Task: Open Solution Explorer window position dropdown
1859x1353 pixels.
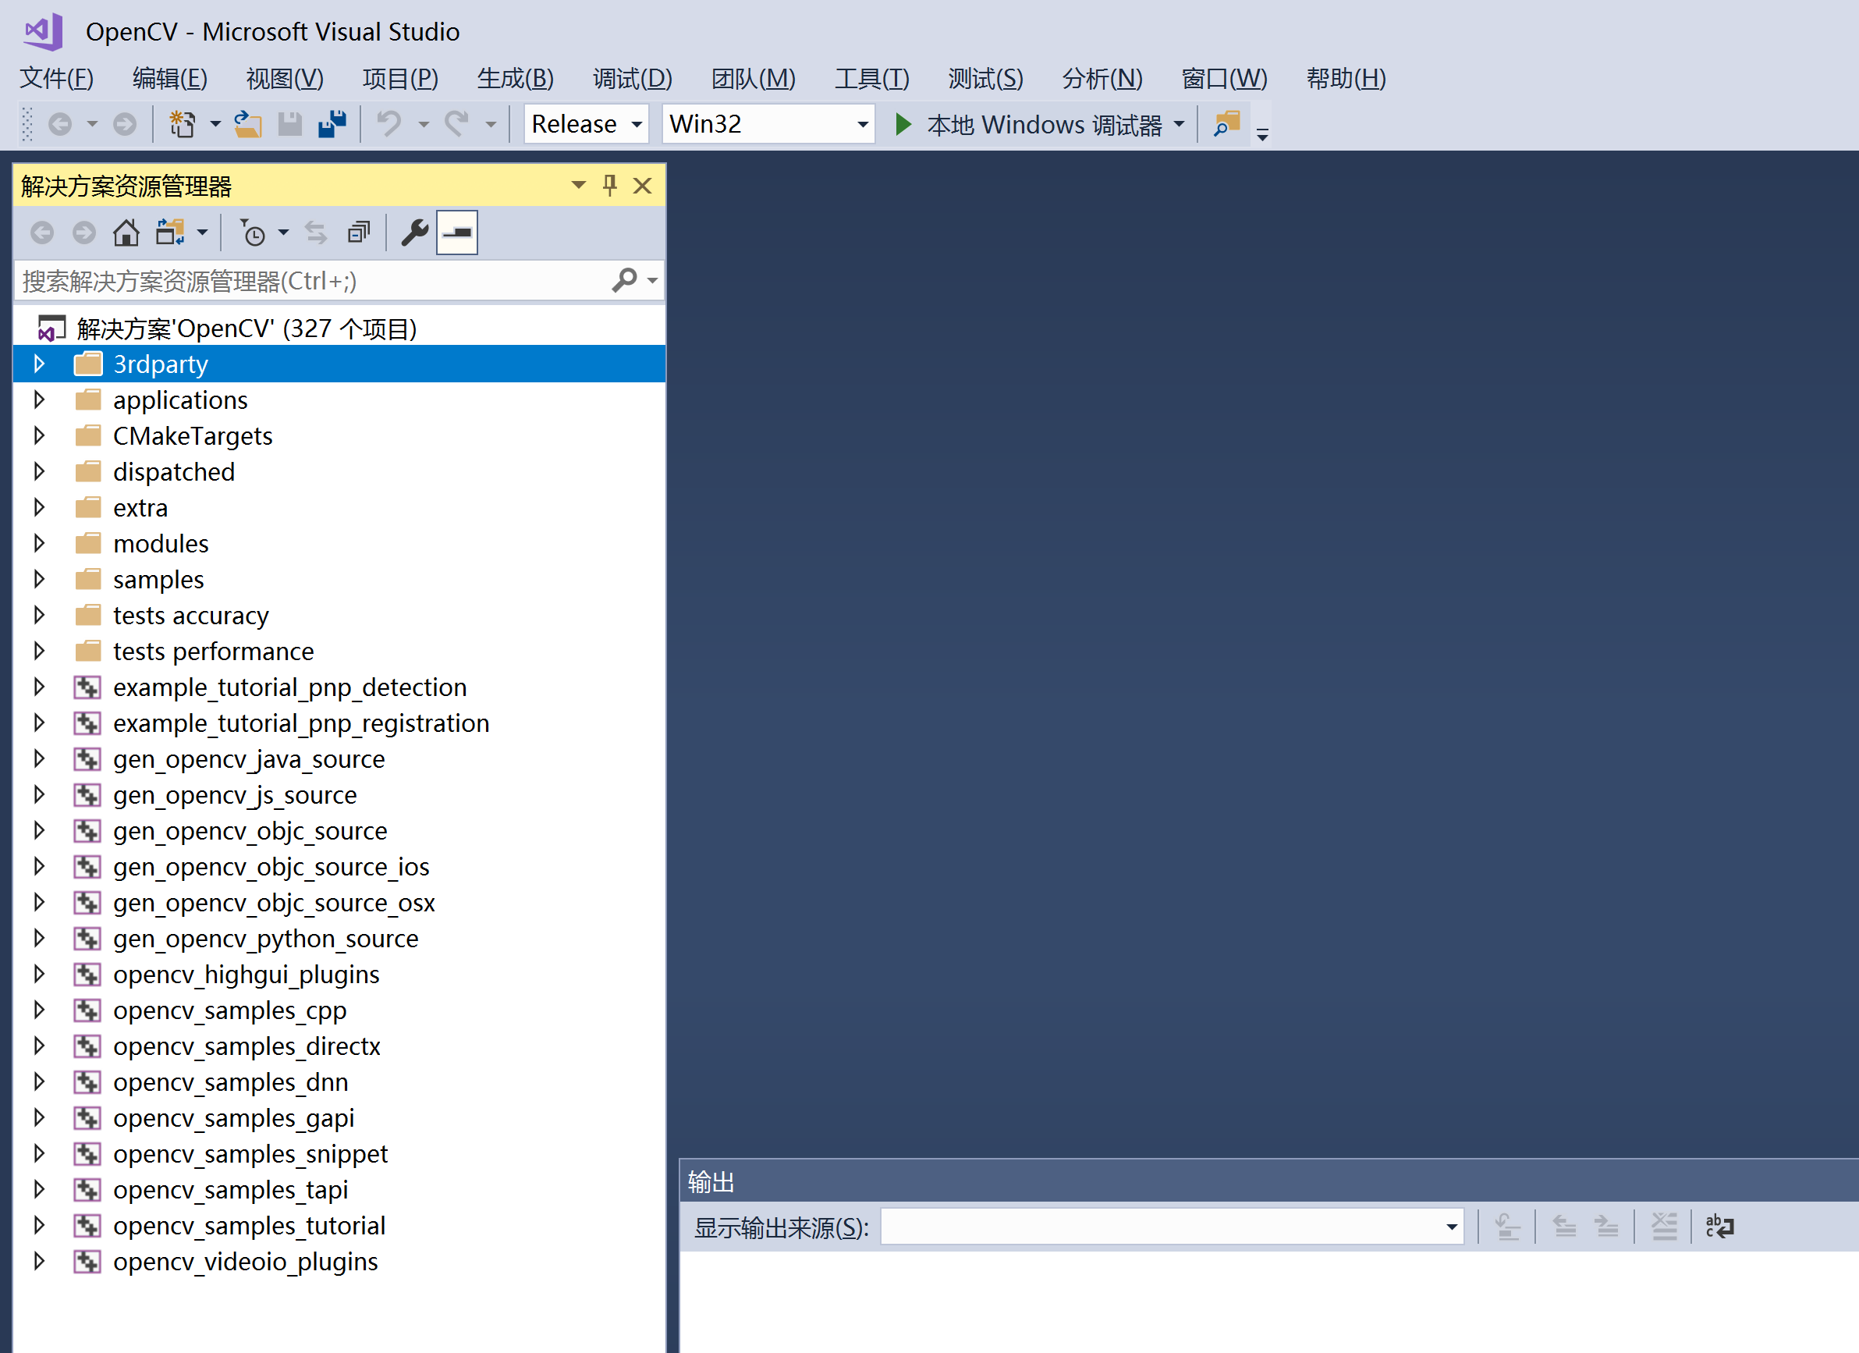Action: point(579,186)
